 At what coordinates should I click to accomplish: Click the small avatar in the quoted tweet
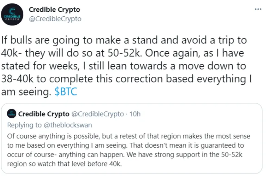click(11, 114)
